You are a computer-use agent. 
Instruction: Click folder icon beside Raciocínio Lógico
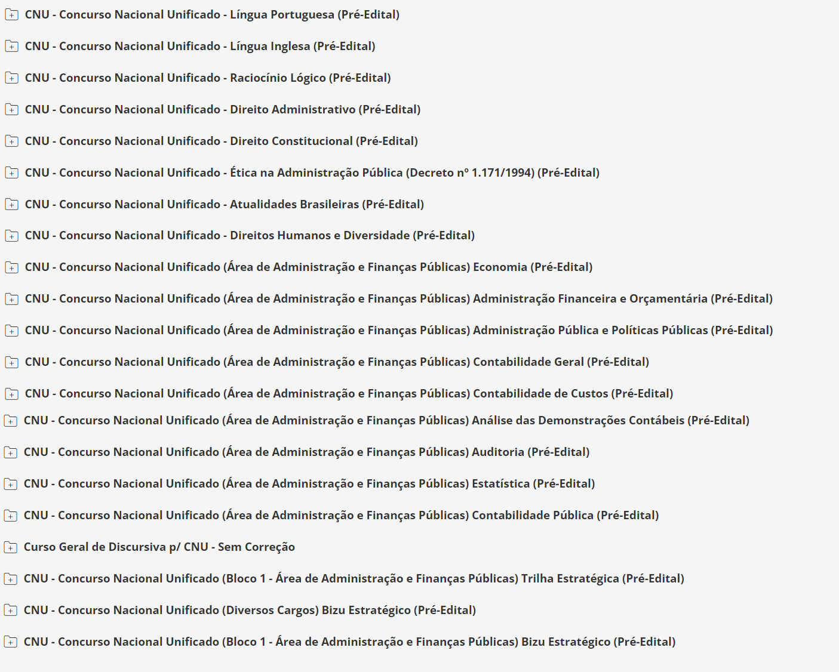point(11,78)
